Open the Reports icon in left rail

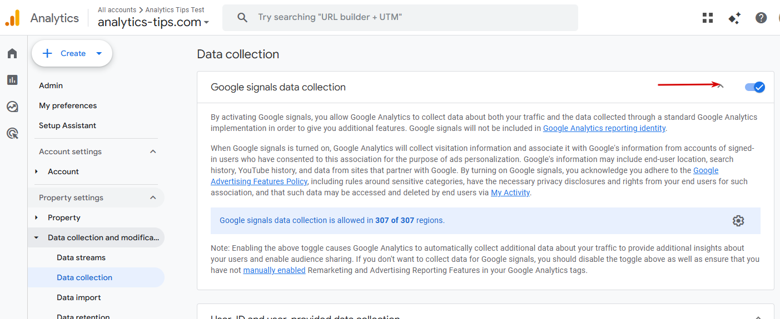(12, 80)
